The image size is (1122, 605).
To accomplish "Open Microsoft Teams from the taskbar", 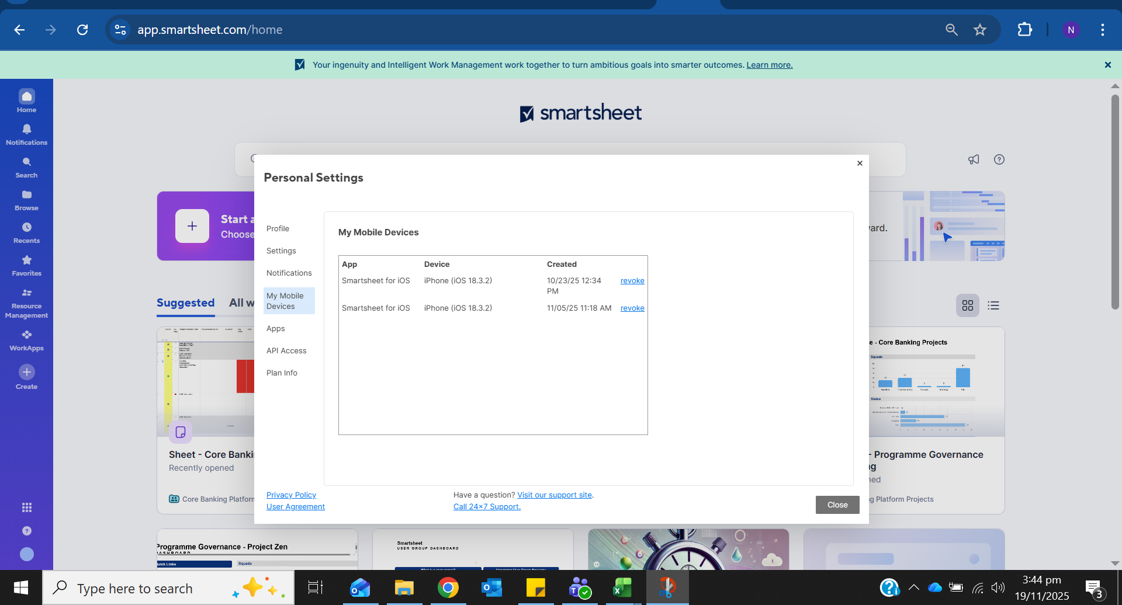I will point(580,588).
